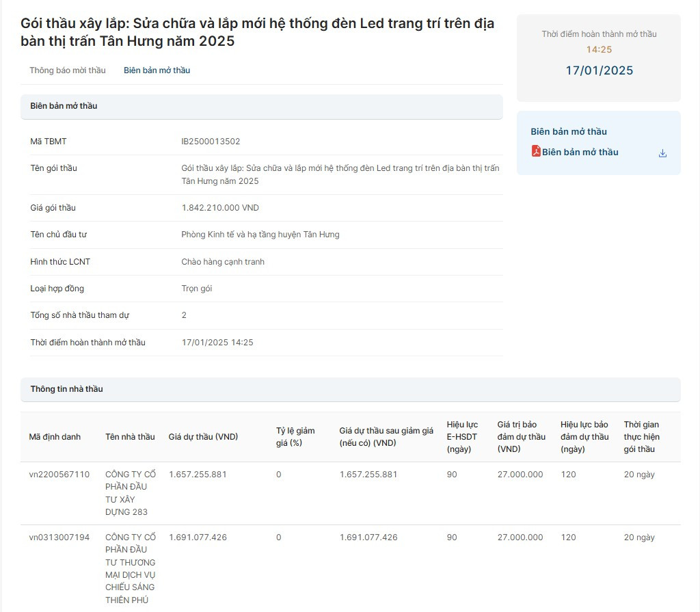The image size is (700, 612).
Task: Click the Tỷ lệ giảm giá column header
Action: 295,437
